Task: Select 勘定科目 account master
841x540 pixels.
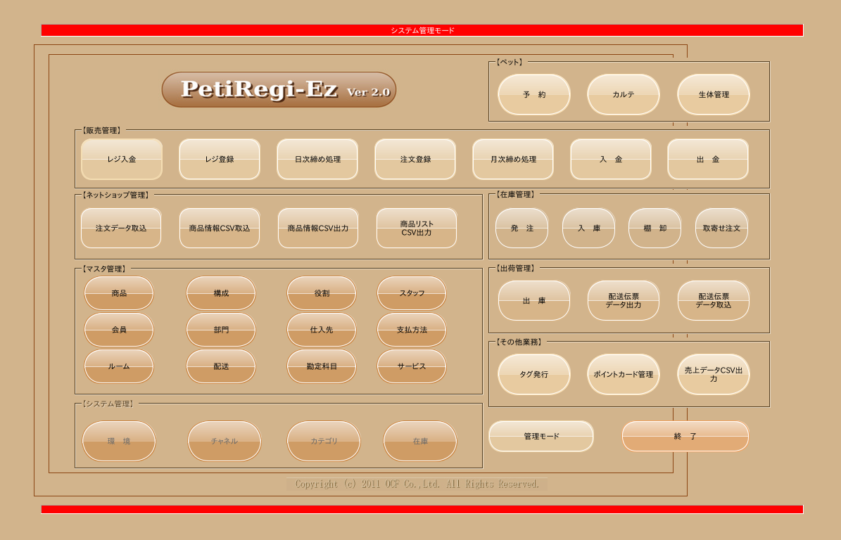Action: [322, 366]
